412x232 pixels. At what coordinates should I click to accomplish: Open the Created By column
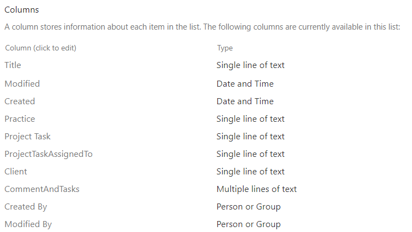point(26,207)
